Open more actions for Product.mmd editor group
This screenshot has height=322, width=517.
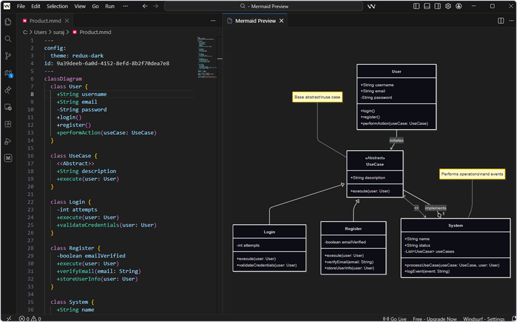(x=213, y=21)
